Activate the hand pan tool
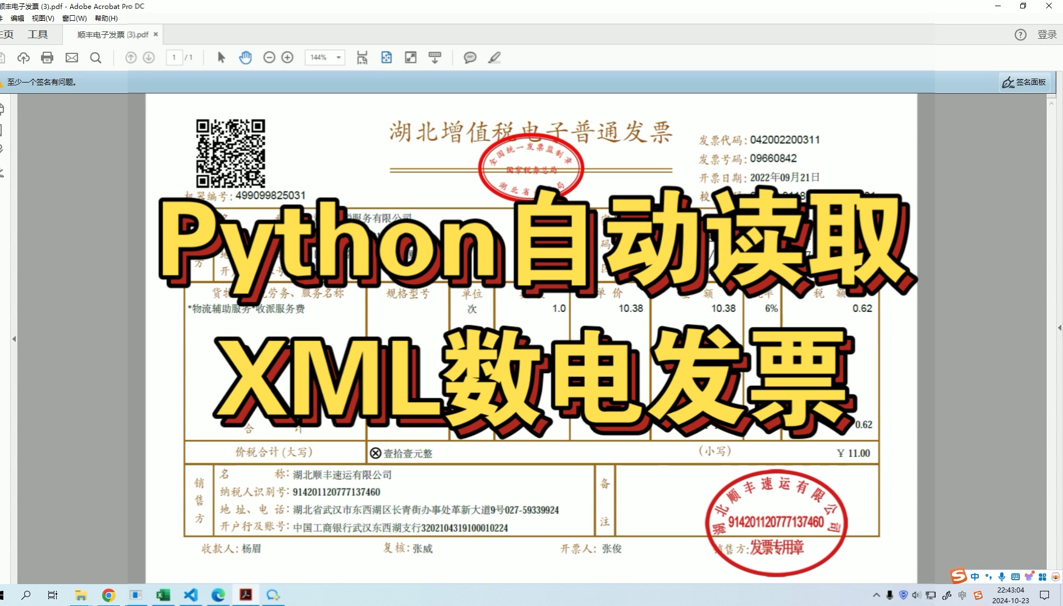The height and width of the screenshot is (606, 1063). tap(245, 58)
